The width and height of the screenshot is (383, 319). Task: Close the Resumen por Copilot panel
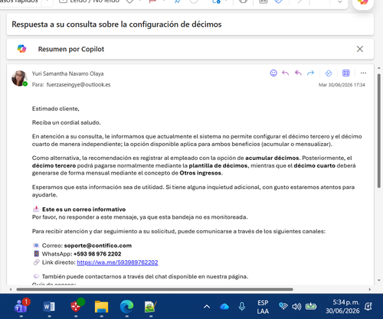(360, 49)
